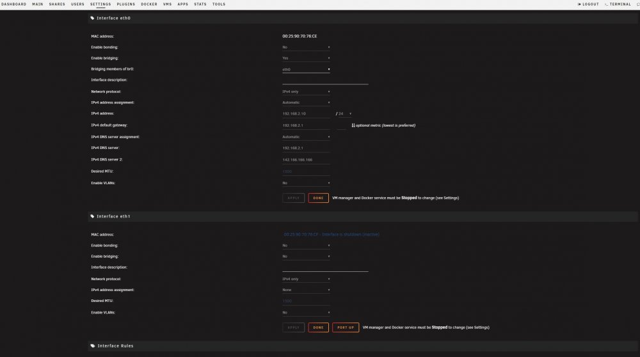Click the tag icon beside Interface Rules
640x357 pixels.
pos(93,345)
